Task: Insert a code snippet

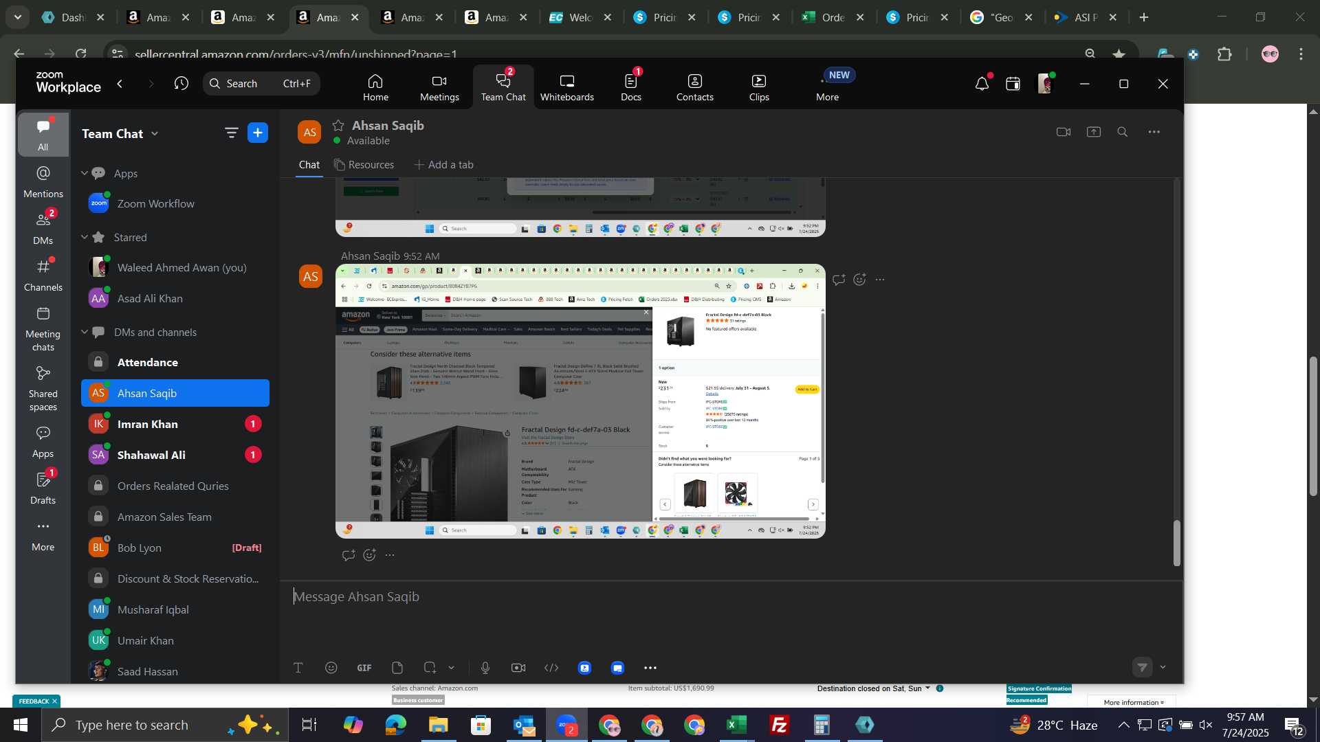Action: tap(551, 668)
